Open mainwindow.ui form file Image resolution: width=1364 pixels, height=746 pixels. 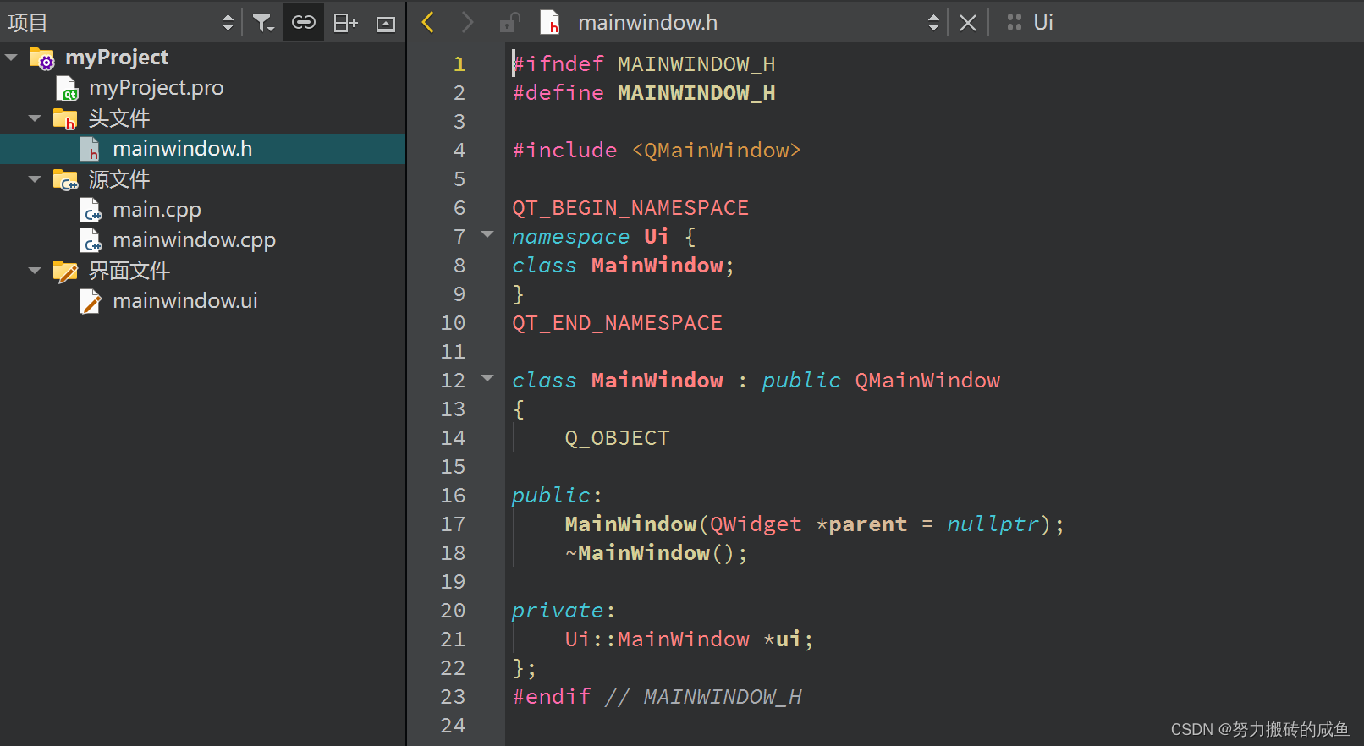pyautogui.click(x=185, y=301)
